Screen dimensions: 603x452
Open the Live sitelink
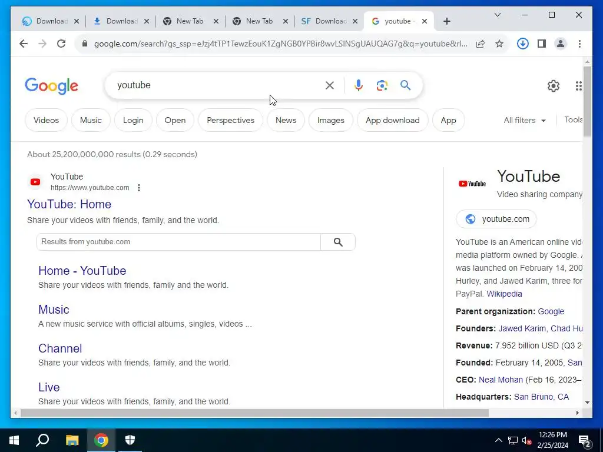[49, 387]
